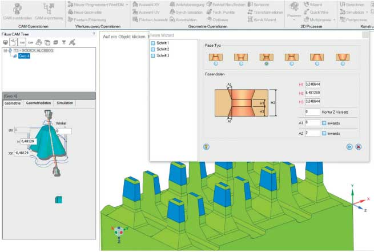Image resolution: width=374 pixels, height=252 pixels.
Task: Enable the Schritt 1 checkbox
Action: coord(153,43)
